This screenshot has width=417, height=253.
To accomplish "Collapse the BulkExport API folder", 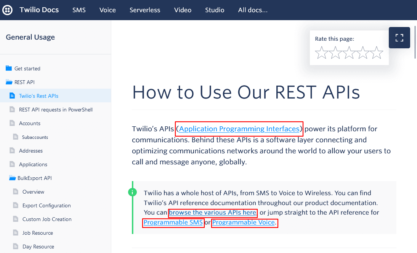I will 12,178.
